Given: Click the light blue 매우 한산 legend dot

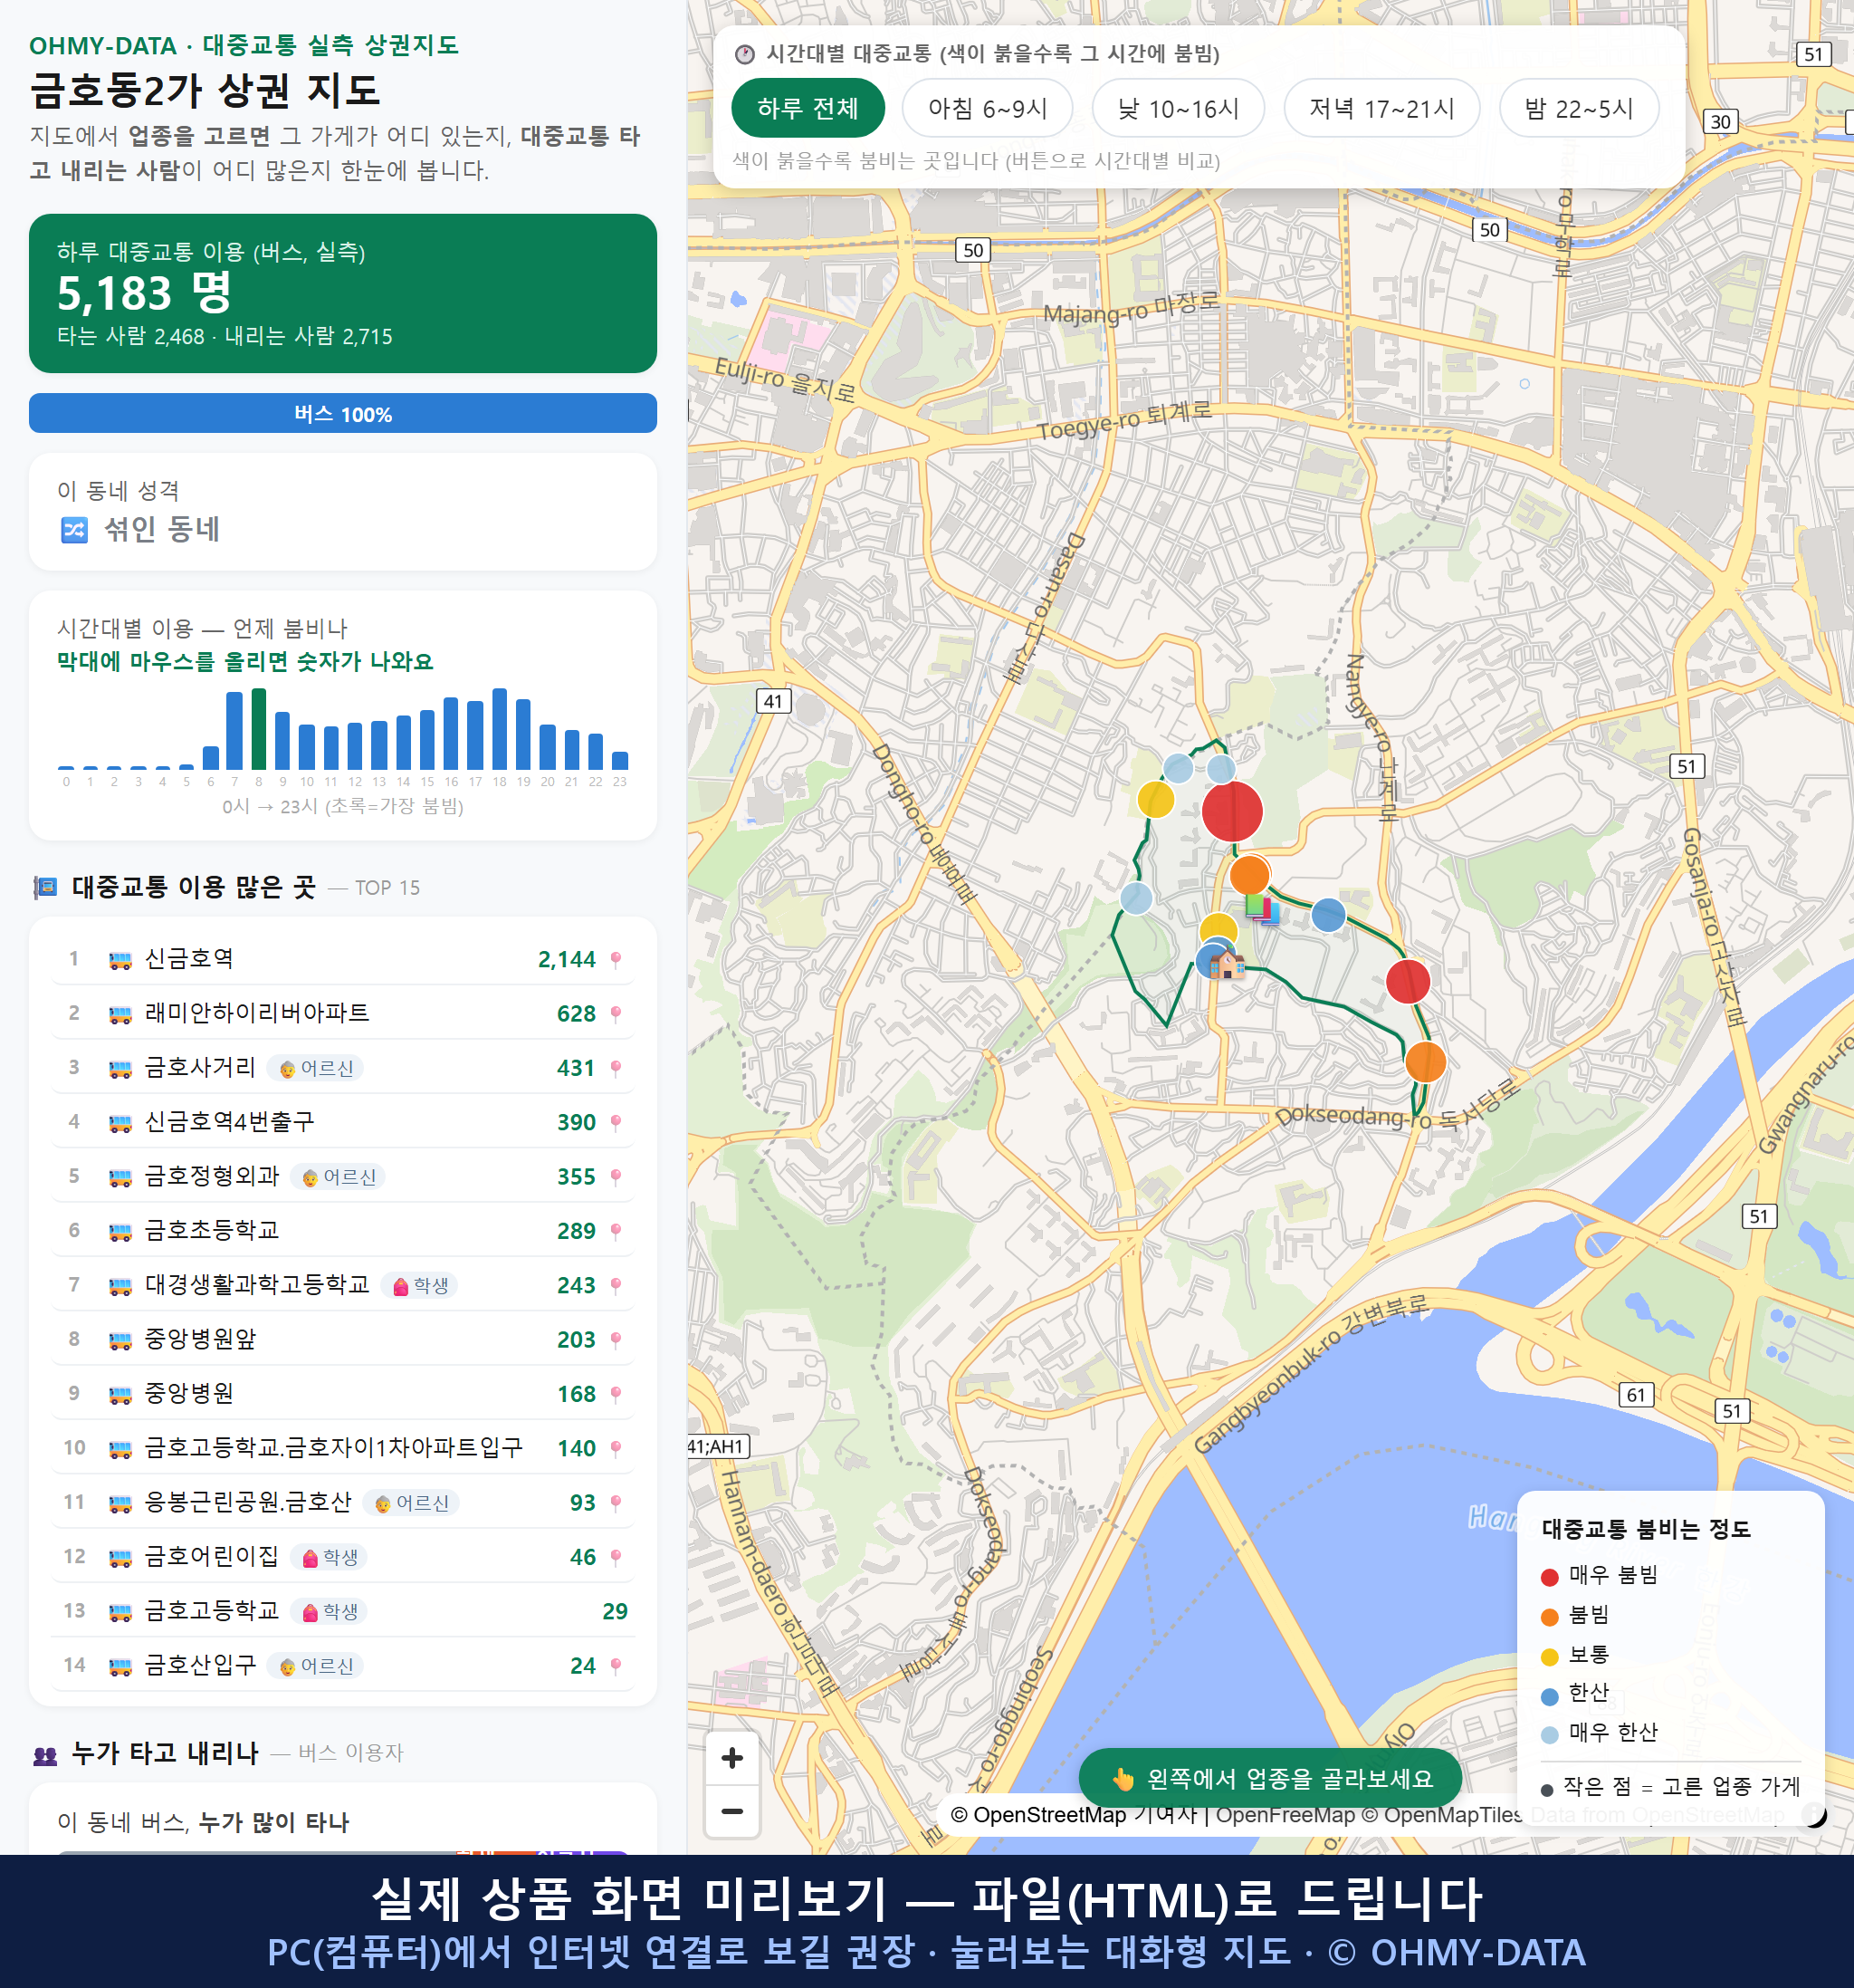Looking at the screenshot, I should (x=1549, y=1735).
